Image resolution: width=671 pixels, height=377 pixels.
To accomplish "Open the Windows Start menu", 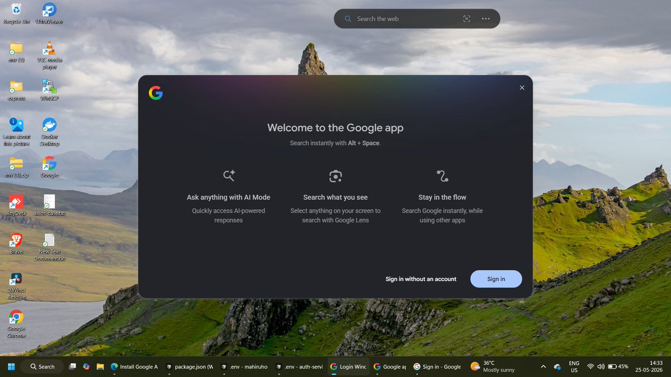I will [11, 366].
